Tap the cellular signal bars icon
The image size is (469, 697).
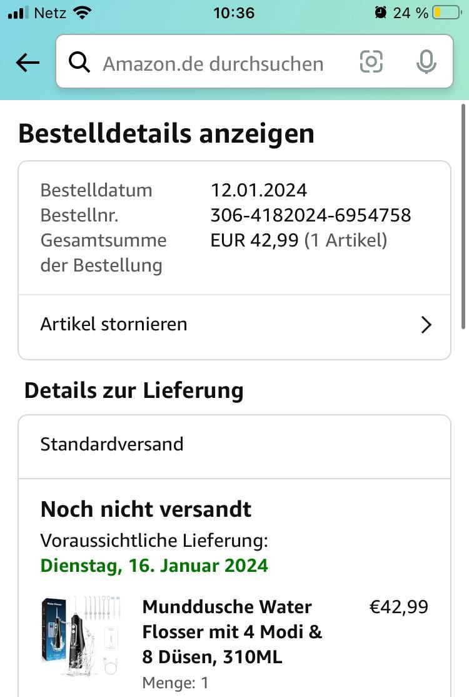pos(18,13)
